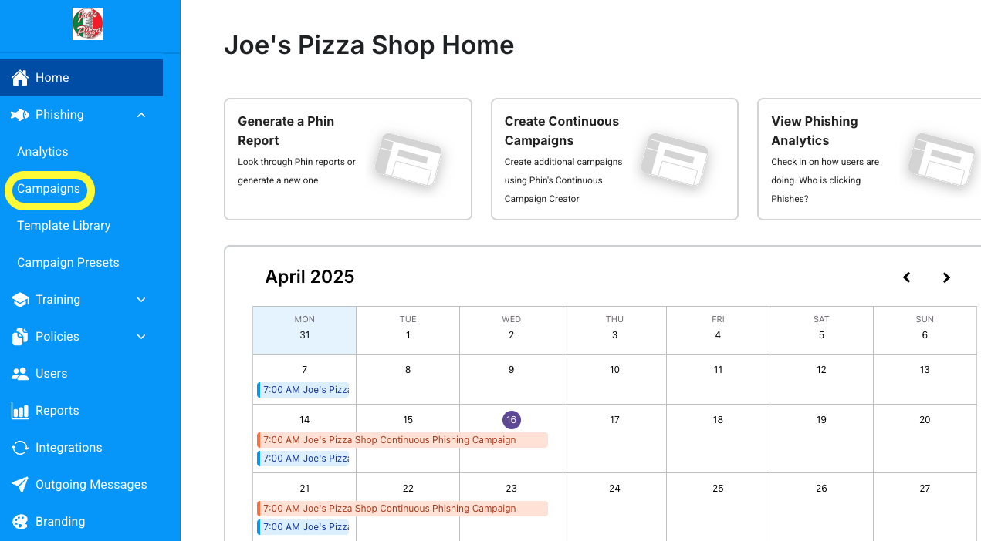
Task: Click the Integrations sync icon
Action: (x=20, y=448)
